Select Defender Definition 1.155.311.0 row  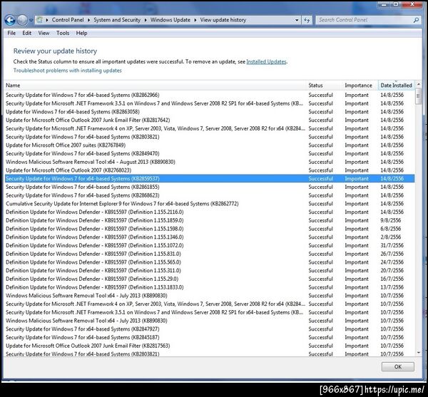coord(210,270)
